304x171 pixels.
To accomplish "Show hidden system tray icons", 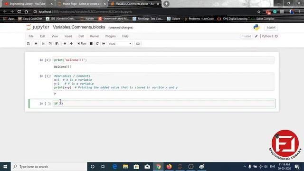I will click(244, 167).
